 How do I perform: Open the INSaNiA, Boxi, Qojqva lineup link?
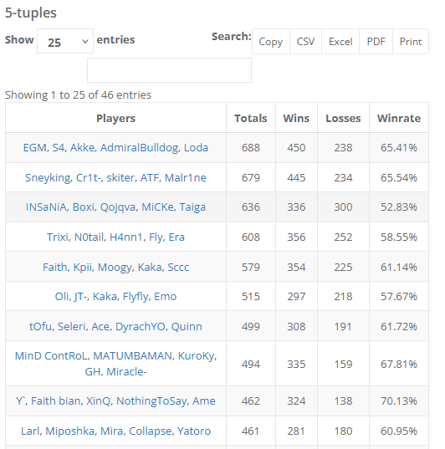point(115,207)
